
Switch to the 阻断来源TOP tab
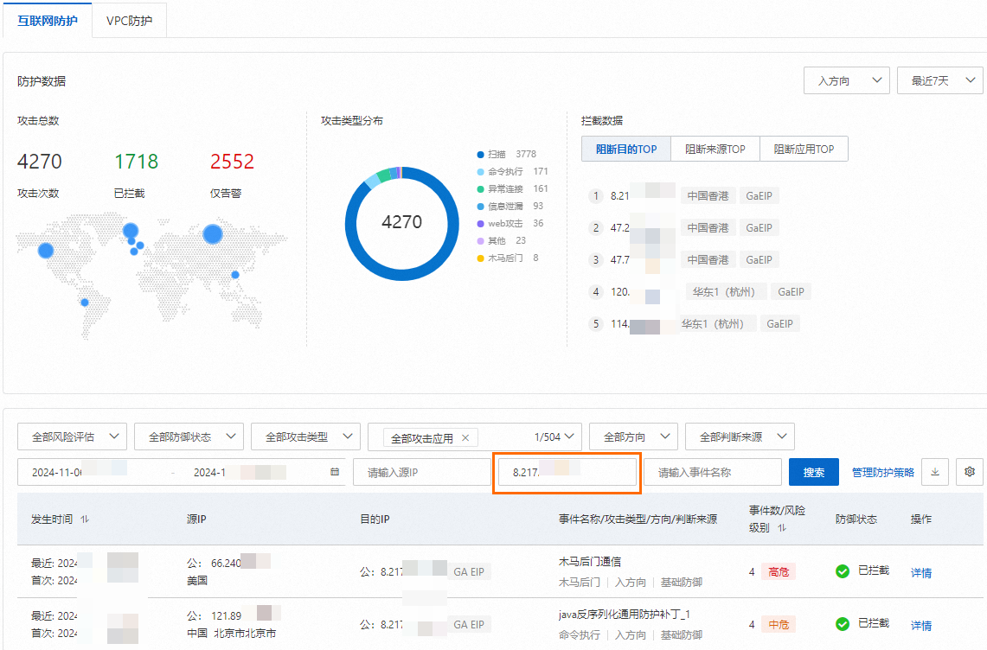click(716, 149)
